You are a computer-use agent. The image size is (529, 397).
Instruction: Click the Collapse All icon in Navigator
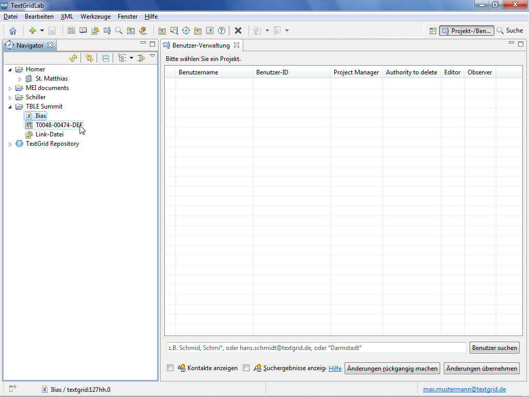105,58
